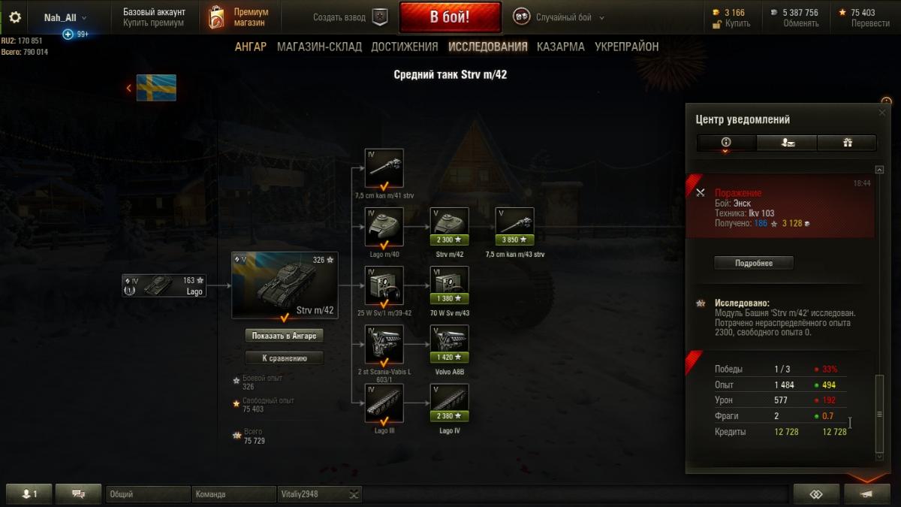
Task: Open the chat channels icon in bottom bar
Action: 79,493
